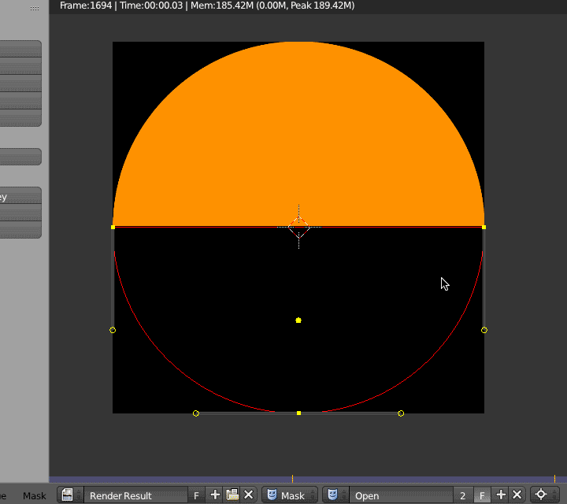Unlink the Open mask with X
Image resolution: width=567 pixels, height=504 pixels.
tap(517, 495)
